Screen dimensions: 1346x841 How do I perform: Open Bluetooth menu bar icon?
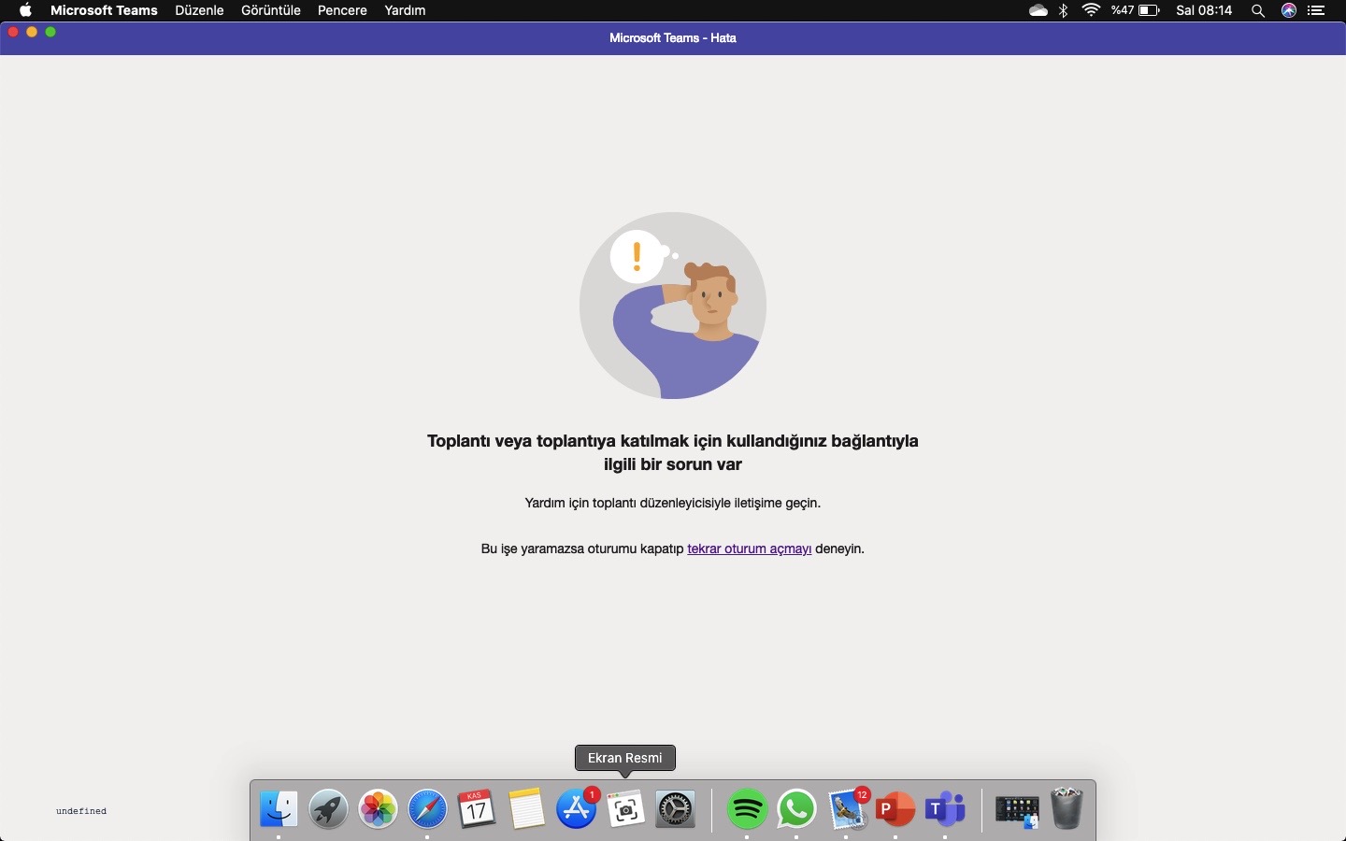point(1064,10)
